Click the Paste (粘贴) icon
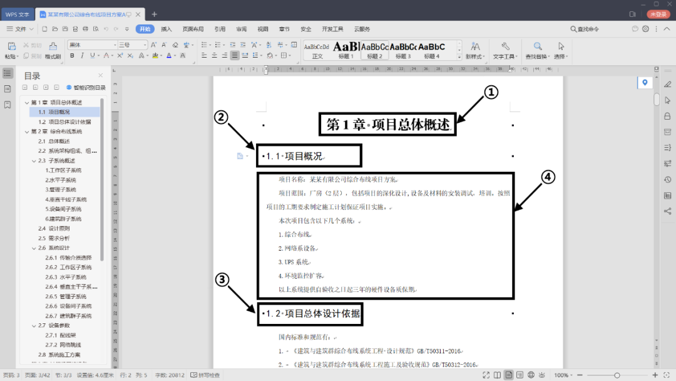 click(12, 46)
